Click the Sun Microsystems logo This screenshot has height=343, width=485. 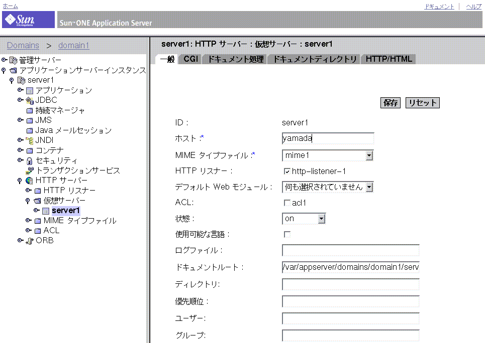[x=28, y=20]
